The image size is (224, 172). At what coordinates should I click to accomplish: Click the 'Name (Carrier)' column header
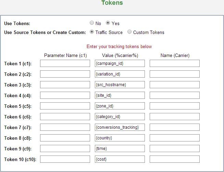[x=175, y=55]
